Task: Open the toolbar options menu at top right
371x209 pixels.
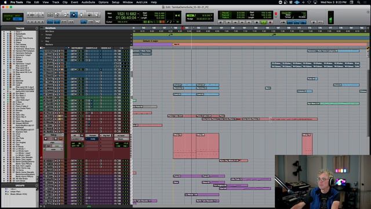Action: (x=368, y=12)
